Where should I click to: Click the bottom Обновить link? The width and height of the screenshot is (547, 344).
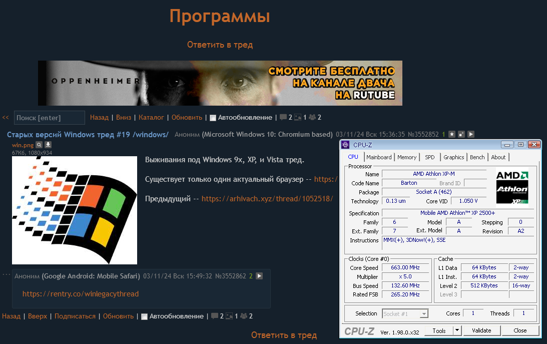(x=118, y=316)
